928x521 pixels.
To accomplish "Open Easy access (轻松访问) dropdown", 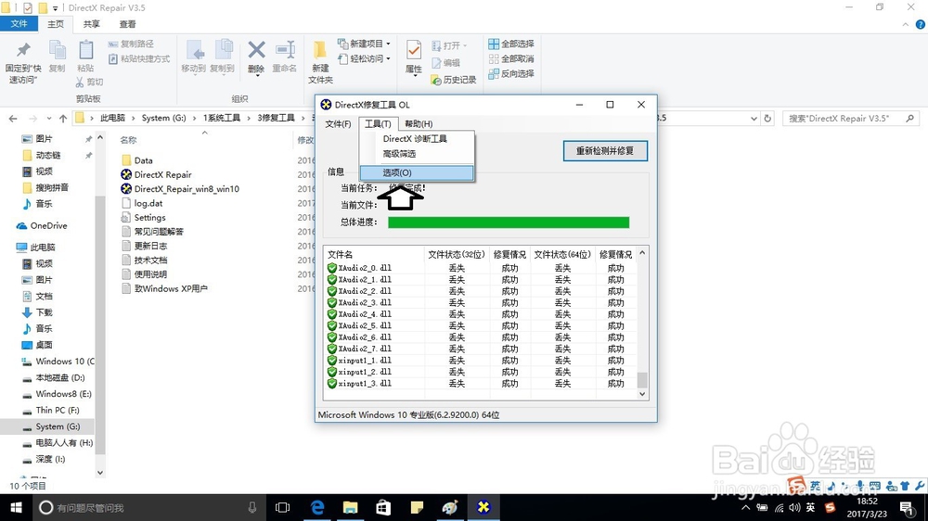I will coord(364,58).
